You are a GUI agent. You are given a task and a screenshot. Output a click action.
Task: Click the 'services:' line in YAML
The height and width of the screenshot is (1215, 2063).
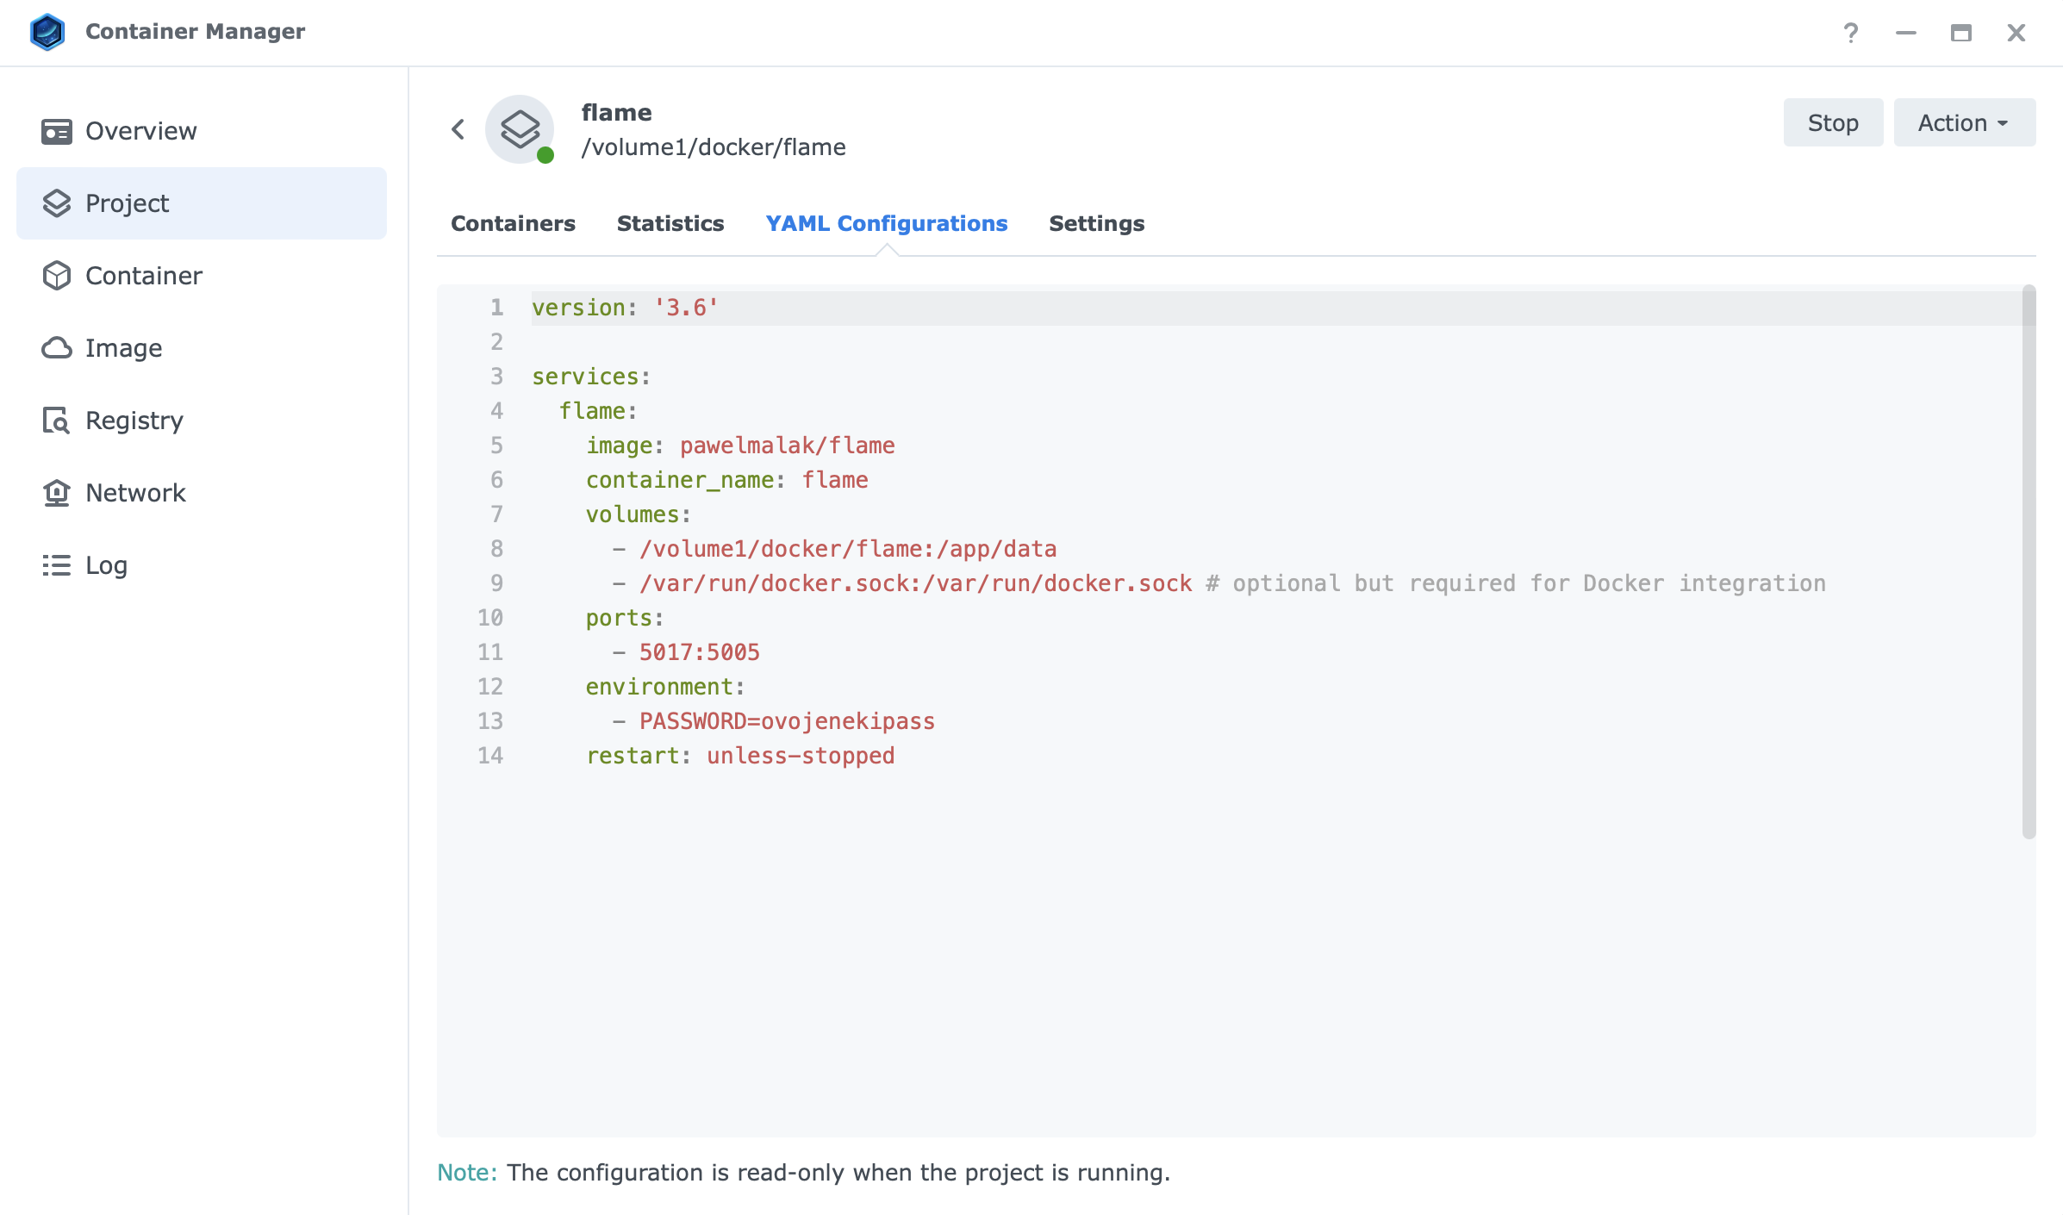pyautogui.click(x=591, y=377)
